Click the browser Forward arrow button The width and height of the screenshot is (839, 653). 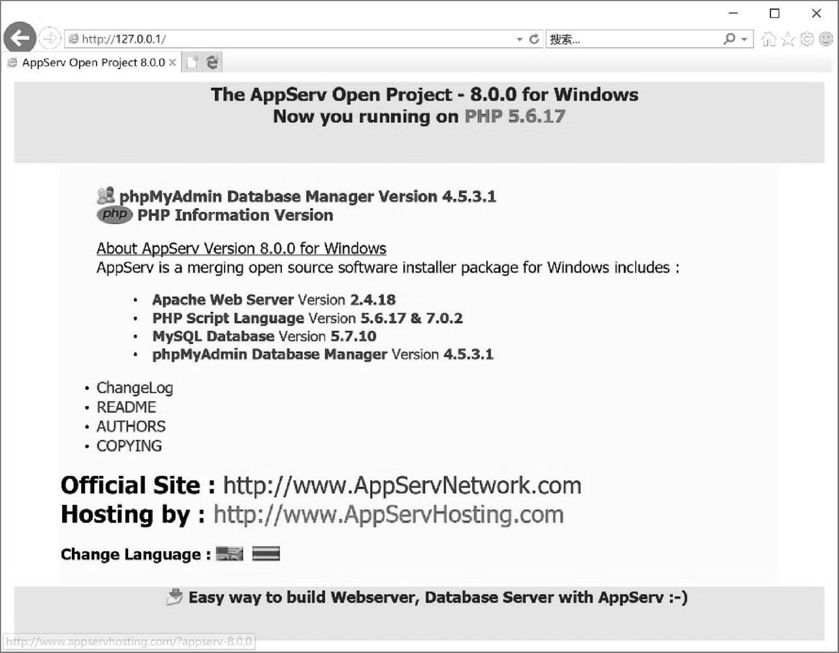click(x=50, y=39)
